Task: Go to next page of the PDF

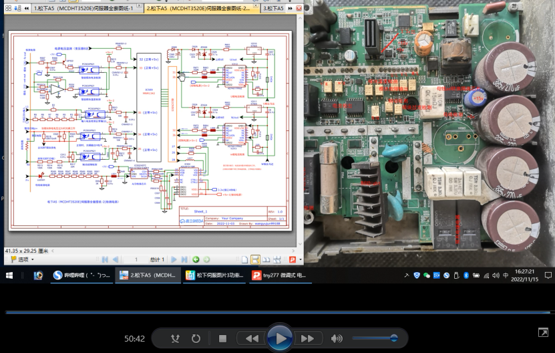Action: (x=174, y=259)
